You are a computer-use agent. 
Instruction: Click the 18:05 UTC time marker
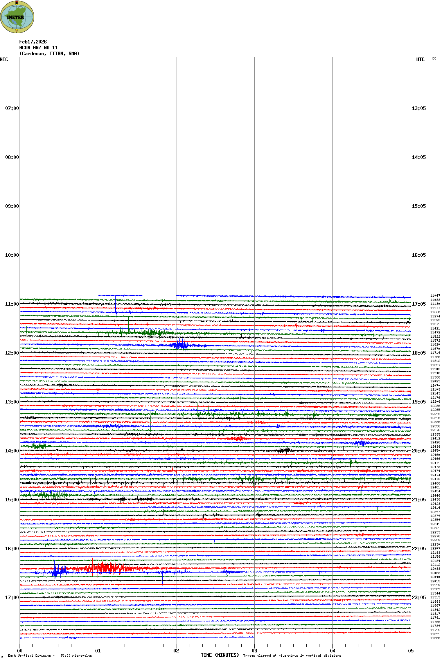coord(419,353)
